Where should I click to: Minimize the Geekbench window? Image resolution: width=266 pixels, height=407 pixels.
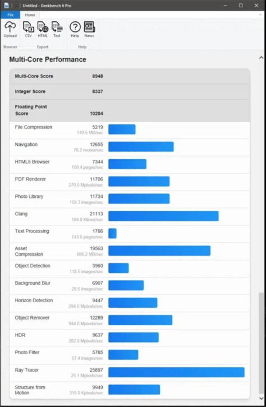[224, 6]
